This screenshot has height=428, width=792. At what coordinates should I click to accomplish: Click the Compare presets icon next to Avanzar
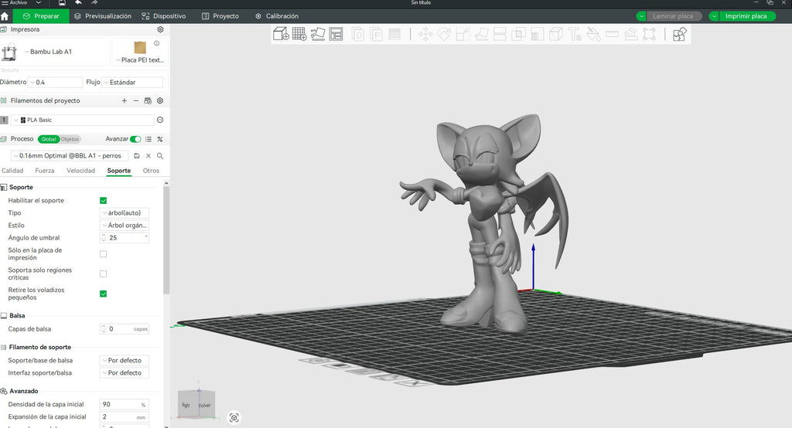tap(160, 139)
